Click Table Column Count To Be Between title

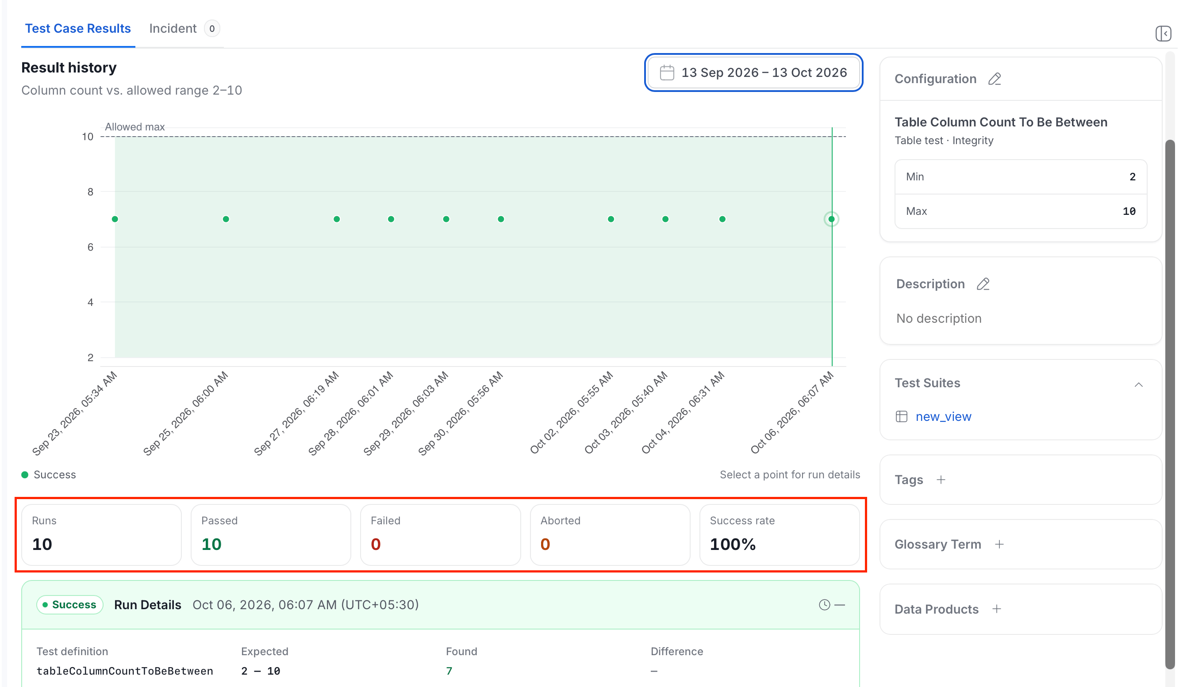1001,122
